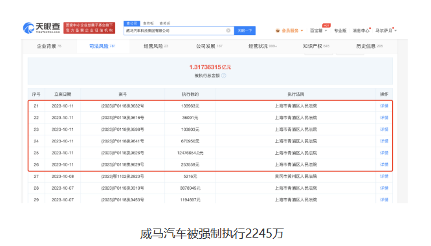
Task: Click the court 黄冈市黄州区人民法院
Action: pos(296,176)
